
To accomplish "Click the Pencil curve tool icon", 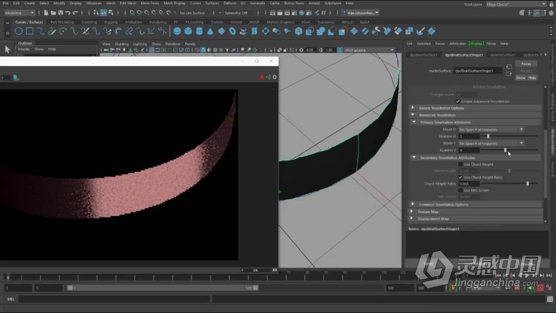I will (52, 31).
